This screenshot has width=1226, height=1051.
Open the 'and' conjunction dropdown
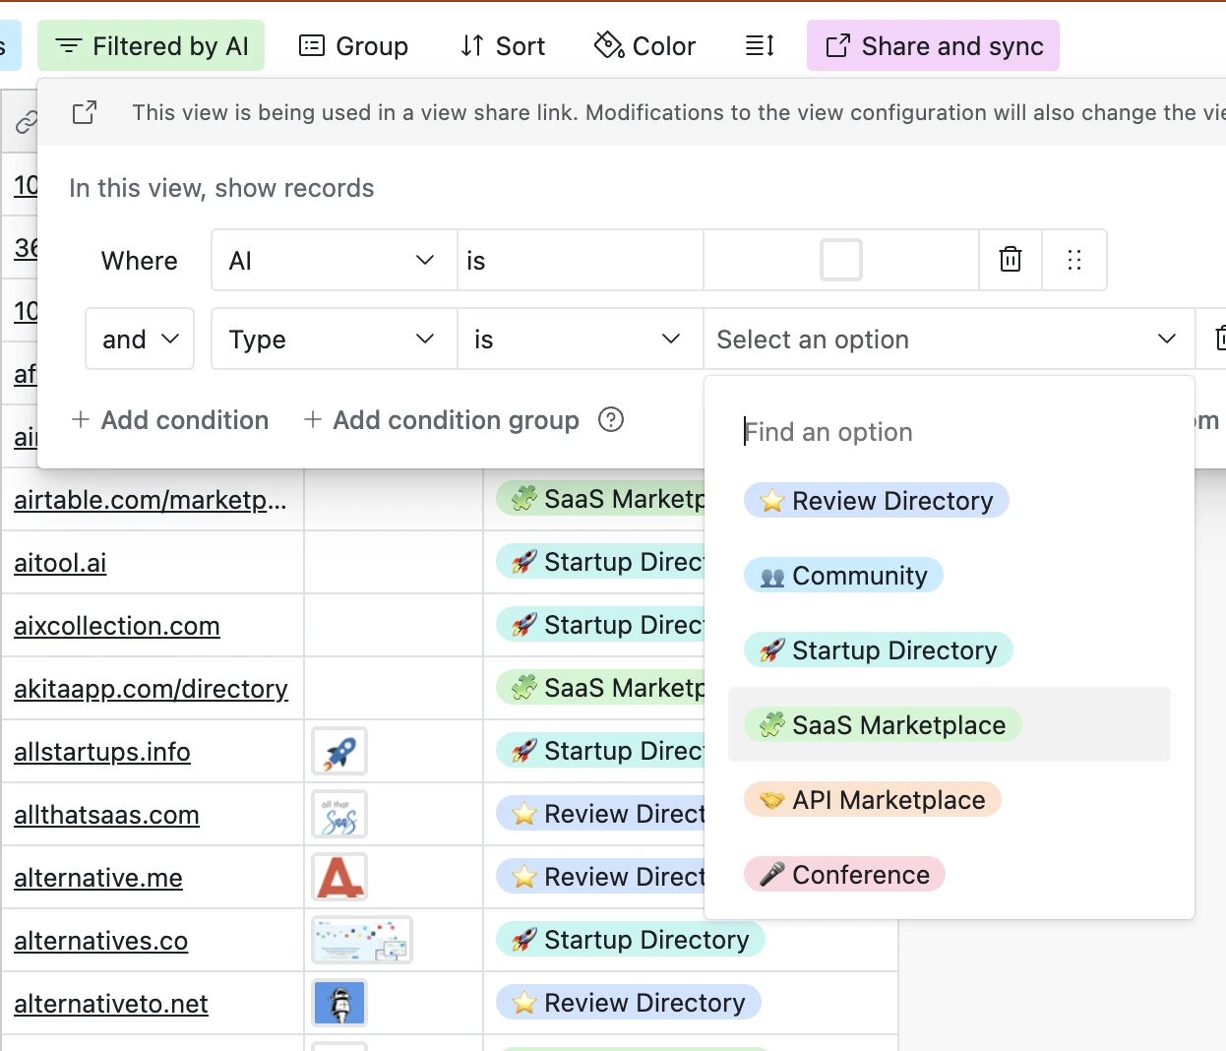(140, 339)
